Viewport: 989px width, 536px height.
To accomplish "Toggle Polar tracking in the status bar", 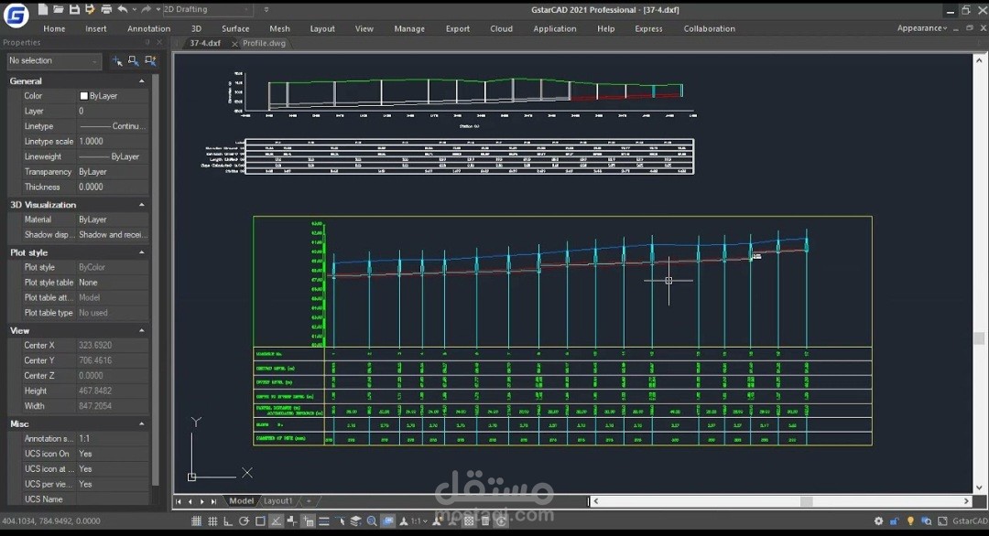I will (x=245, y=520).
